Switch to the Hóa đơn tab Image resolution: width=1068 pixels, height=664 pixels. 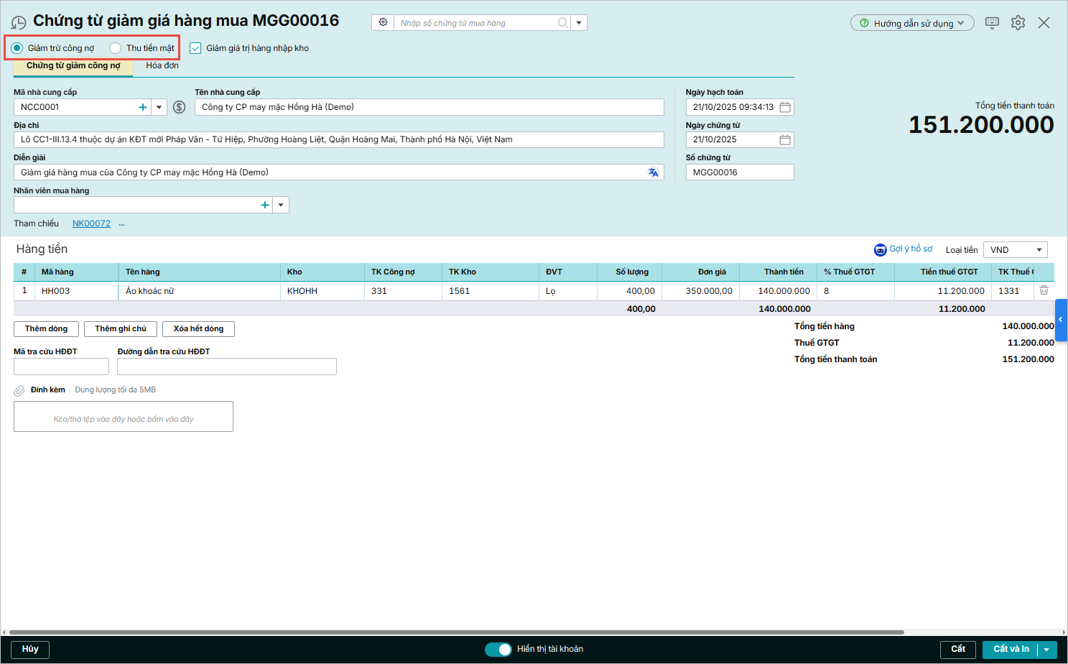click(162, 65)
